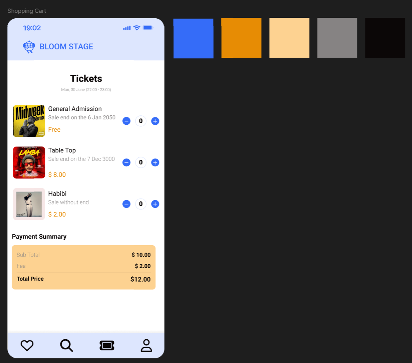The height and width of the screenshot is (363, 412).
Task: Open favorites via the heart icon
Action: click(27, 346)
